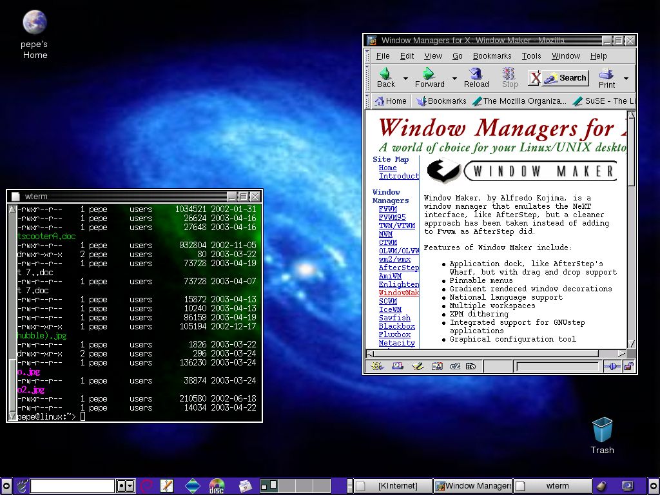Viewport: 660px width, 495px height.
Task: Click the panel command input field
Action: pyautogui.click(x=72, y=486)
